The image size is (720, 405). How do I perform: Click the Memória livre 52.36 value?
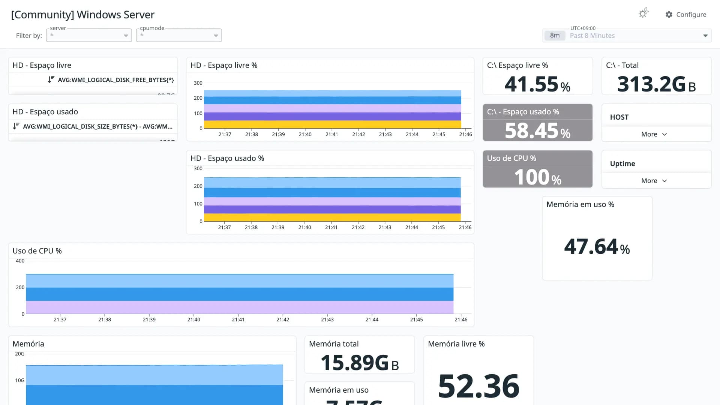[478, 386]
